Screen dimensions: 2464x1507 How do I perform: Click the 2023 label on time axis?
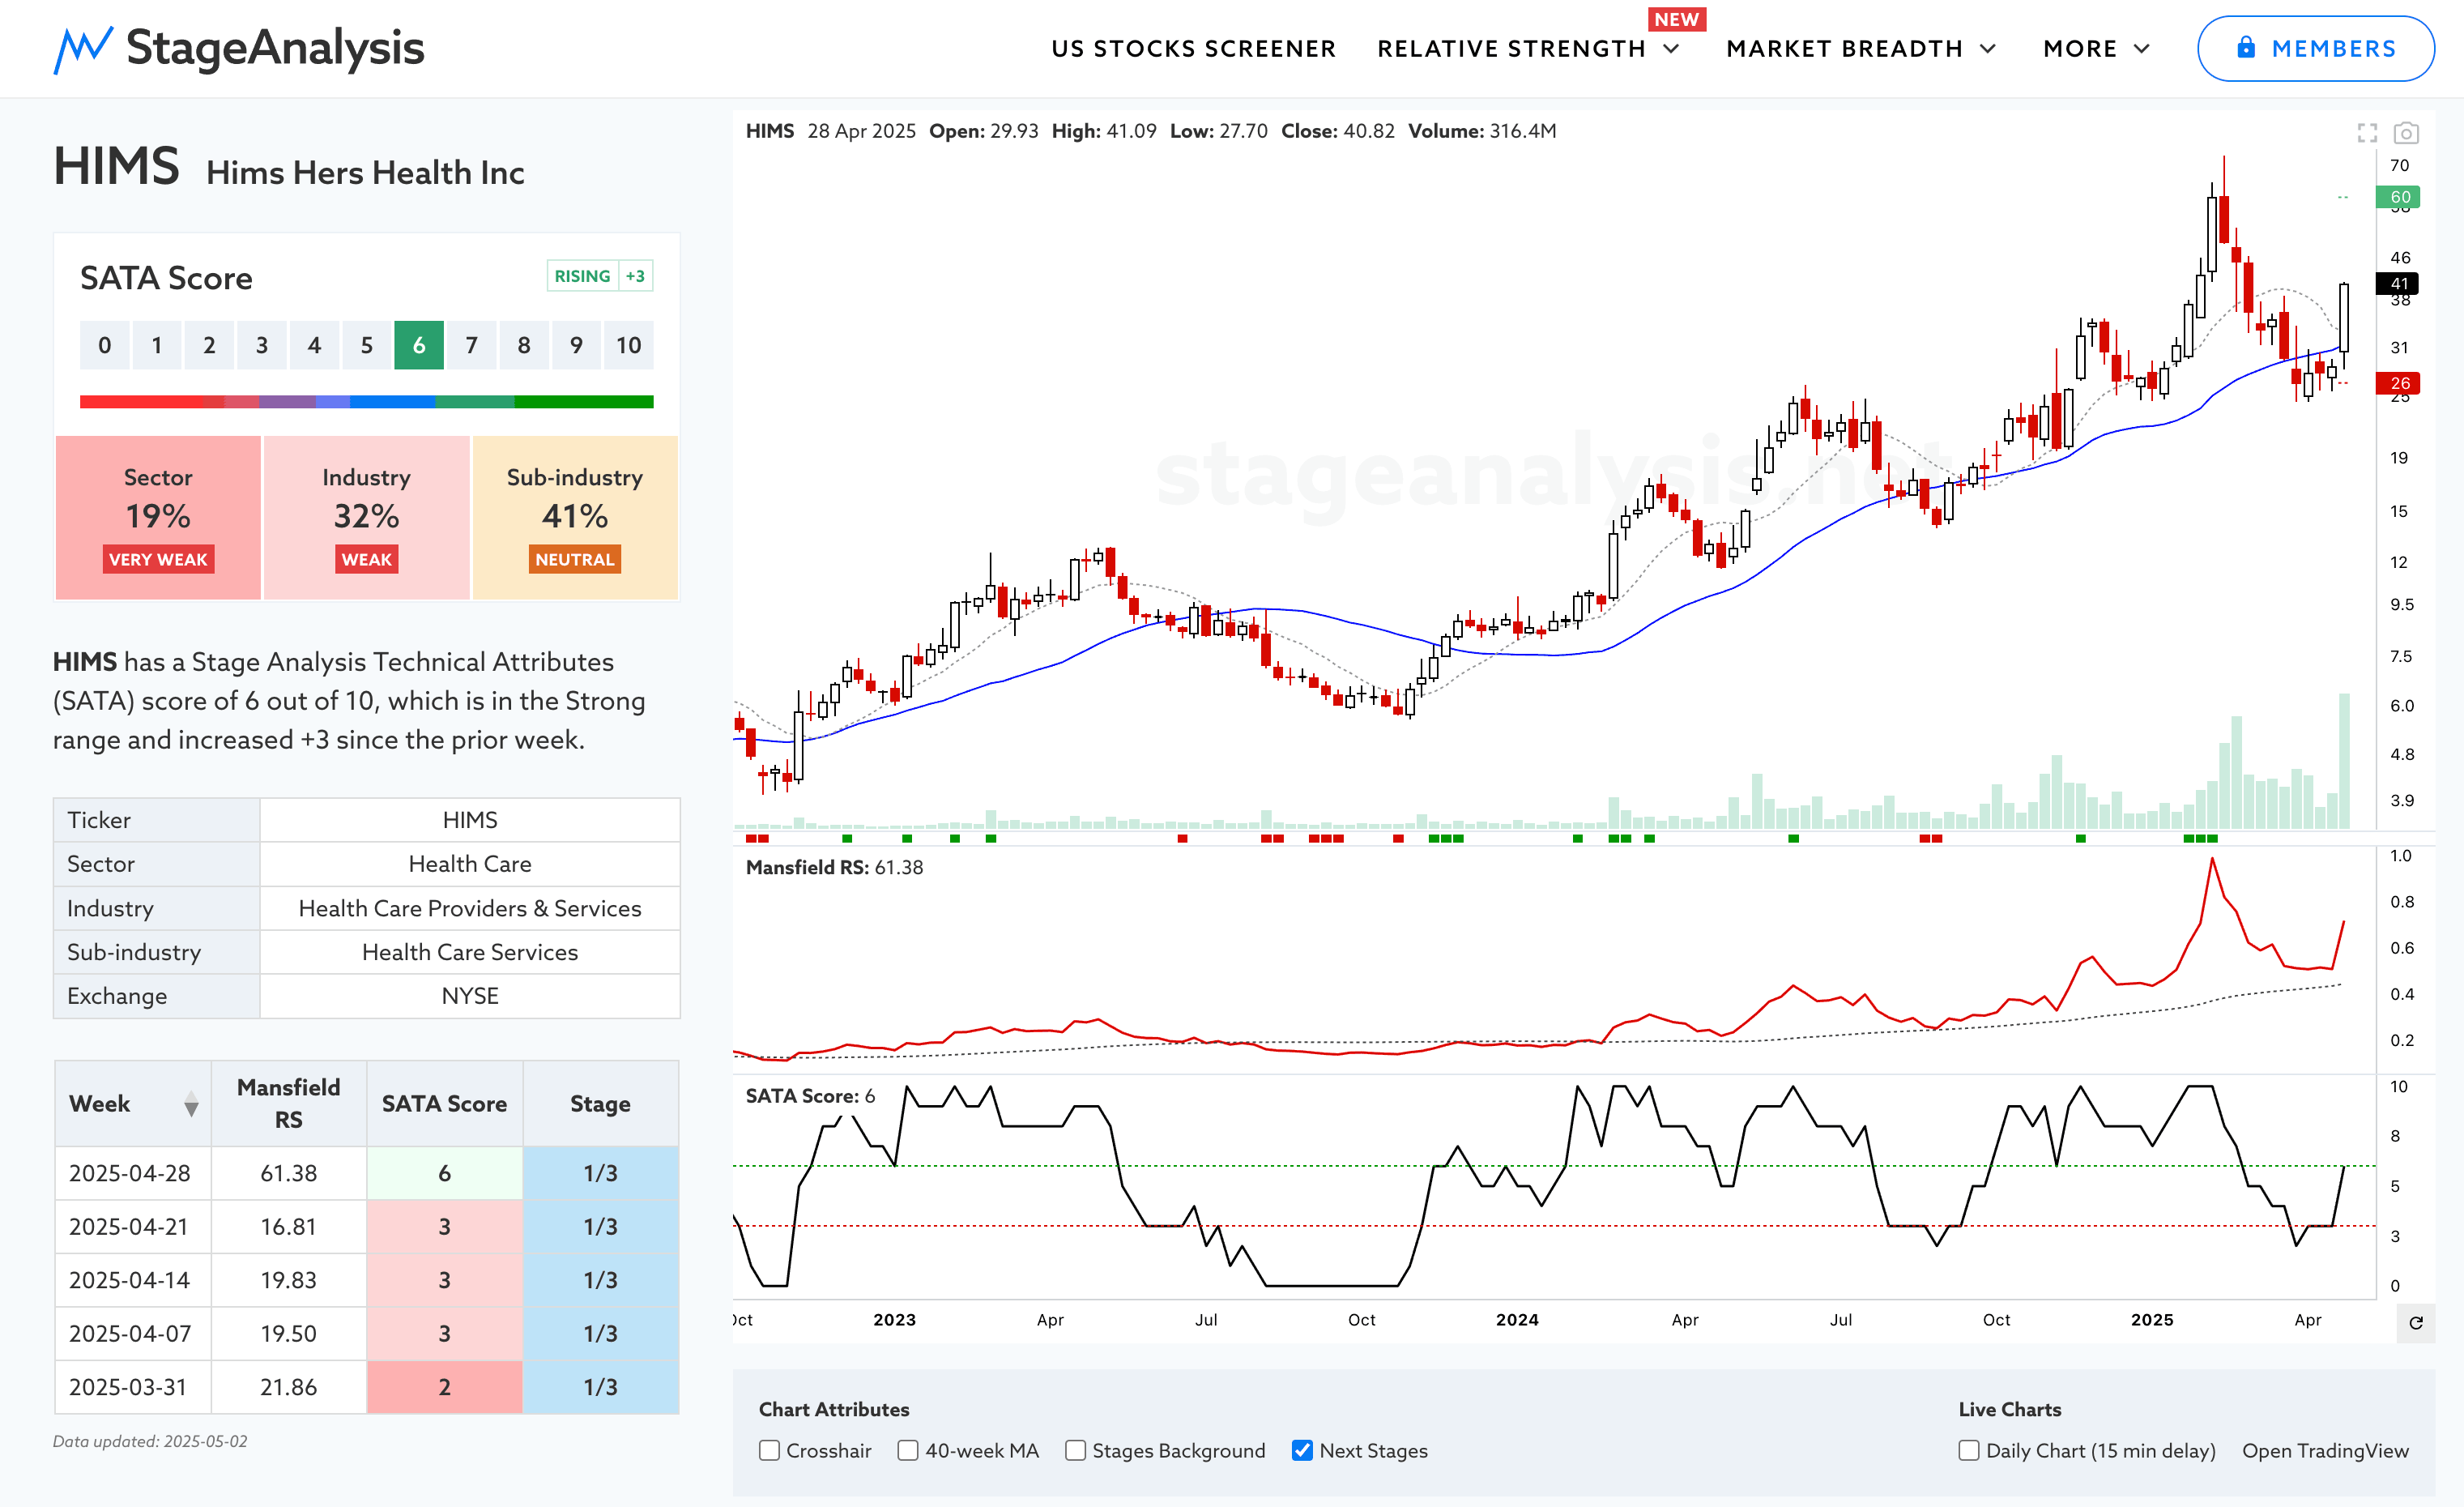pos(894,1320)
